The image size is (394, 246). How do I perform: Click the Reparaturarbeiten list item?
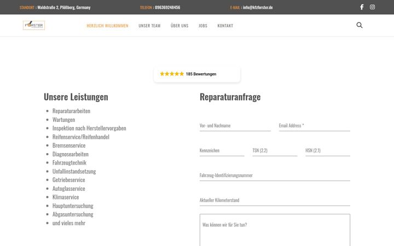(71, 111)
